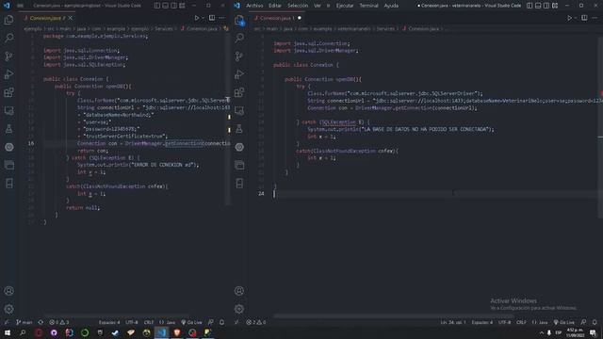Click sync changes icon in left status bar

coord(41,322)
